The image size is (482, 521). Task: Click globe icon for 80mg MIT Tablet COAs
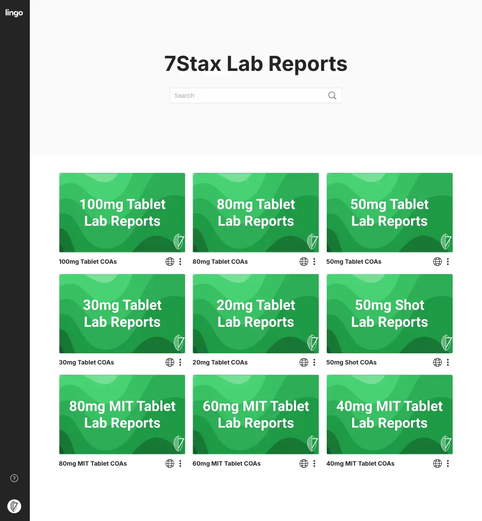[x=170, y=463]
